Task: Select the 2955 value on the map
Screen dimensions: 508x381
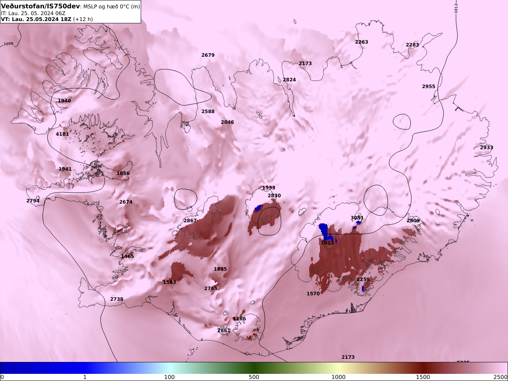Action: 429,87
